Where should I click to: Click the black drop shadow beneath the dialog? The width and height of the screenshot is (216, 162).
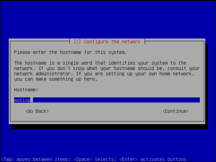110,127
